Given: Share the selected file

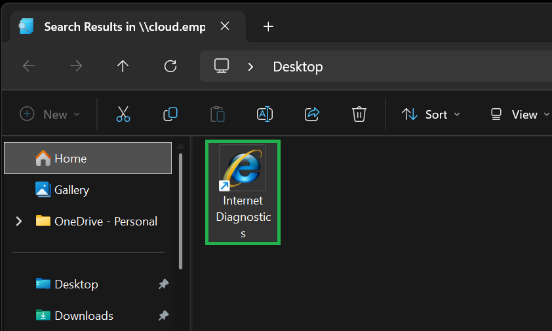Looking at the screenshot, I should (x=312, y=114).
